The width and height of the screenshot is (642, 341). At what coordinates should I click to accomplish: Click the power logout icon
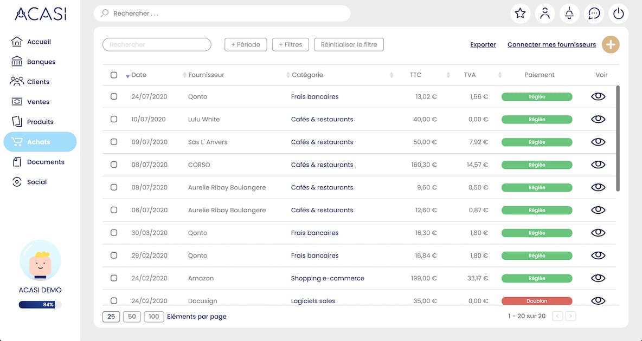[619, 14]
